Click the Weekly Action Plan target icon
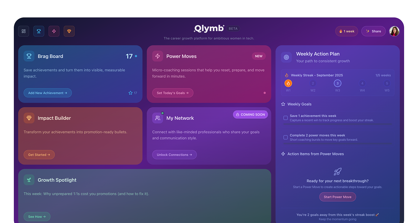Screen dimensions: 419x223 (286, 57)
